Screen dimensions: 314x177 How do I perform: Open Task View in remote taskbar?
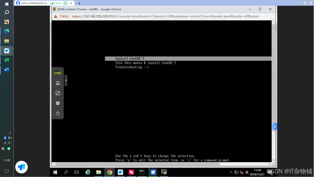coord(77,172)
